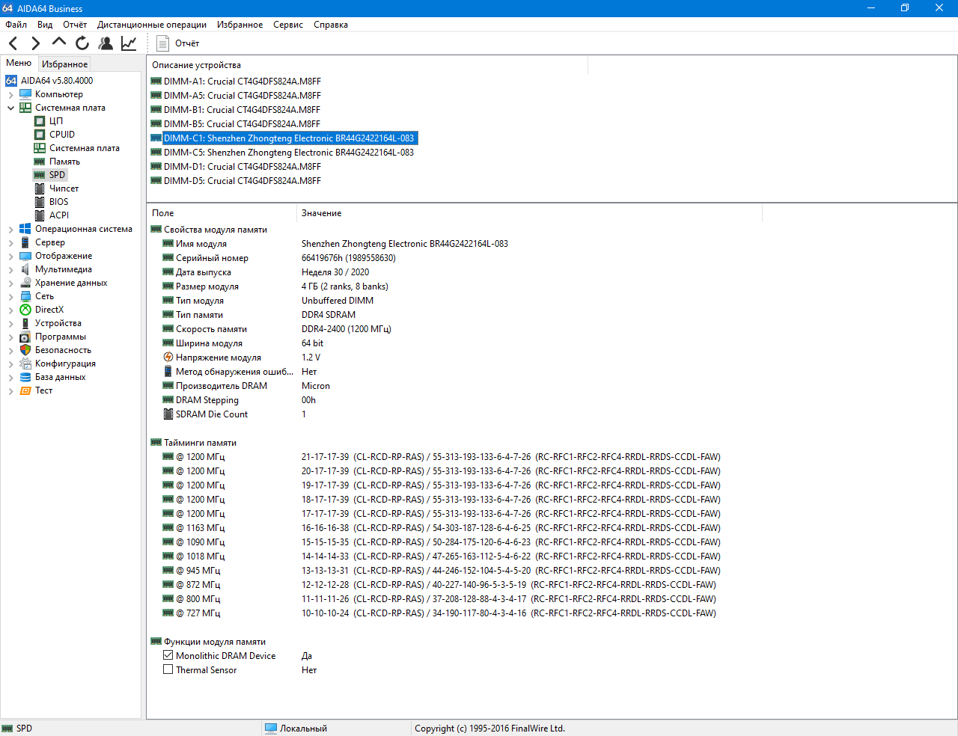Viewport: 958px width, 736px height.
Task: Click the BIOS chip icon
Action: 40,202
